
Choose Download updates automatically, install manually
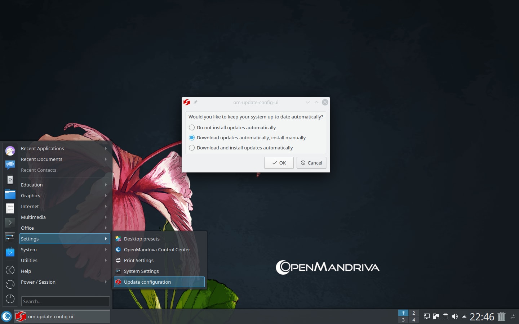coord(247,138)
